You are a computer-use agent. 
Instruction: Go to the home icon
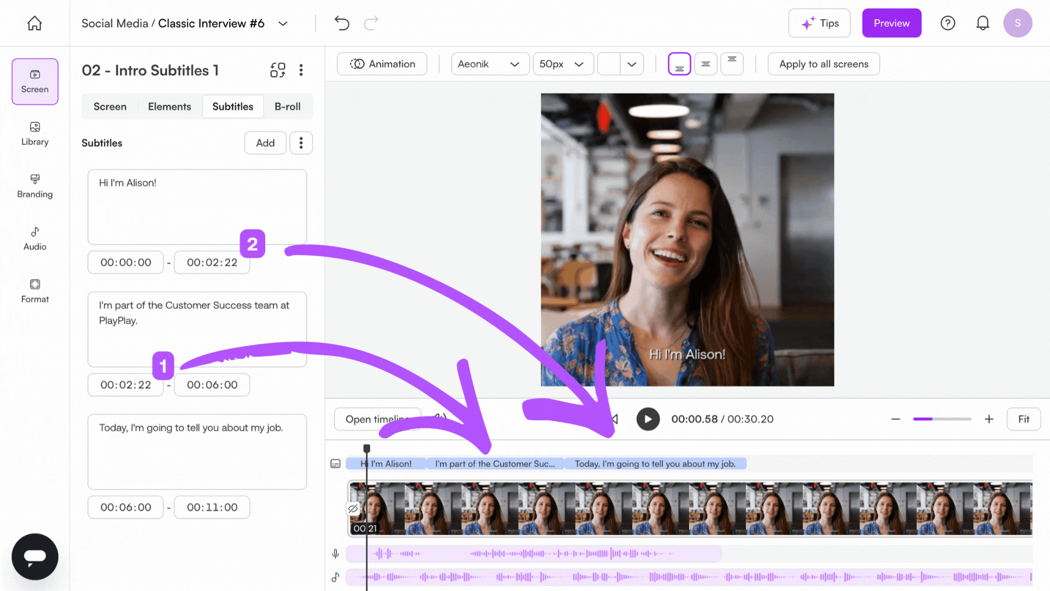(34, 23)
